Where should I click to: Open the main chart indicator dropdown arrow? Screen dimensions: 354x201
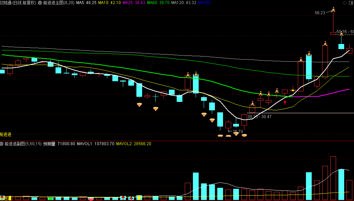[x=40, y=3]
